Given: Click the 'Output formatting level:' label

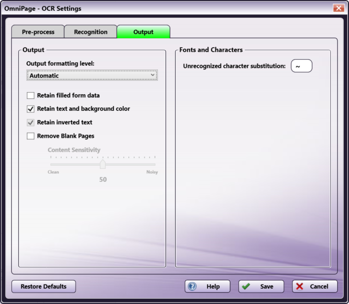Looking at the screenshot, I should (60, 63).
